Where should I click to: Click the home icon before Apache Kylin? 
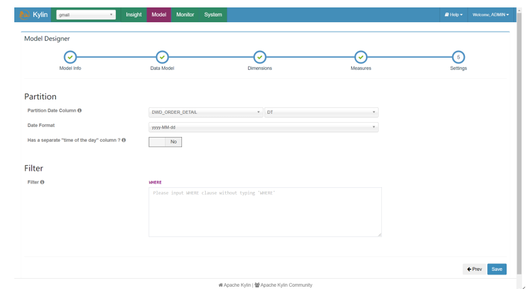(x=220, y=285)
